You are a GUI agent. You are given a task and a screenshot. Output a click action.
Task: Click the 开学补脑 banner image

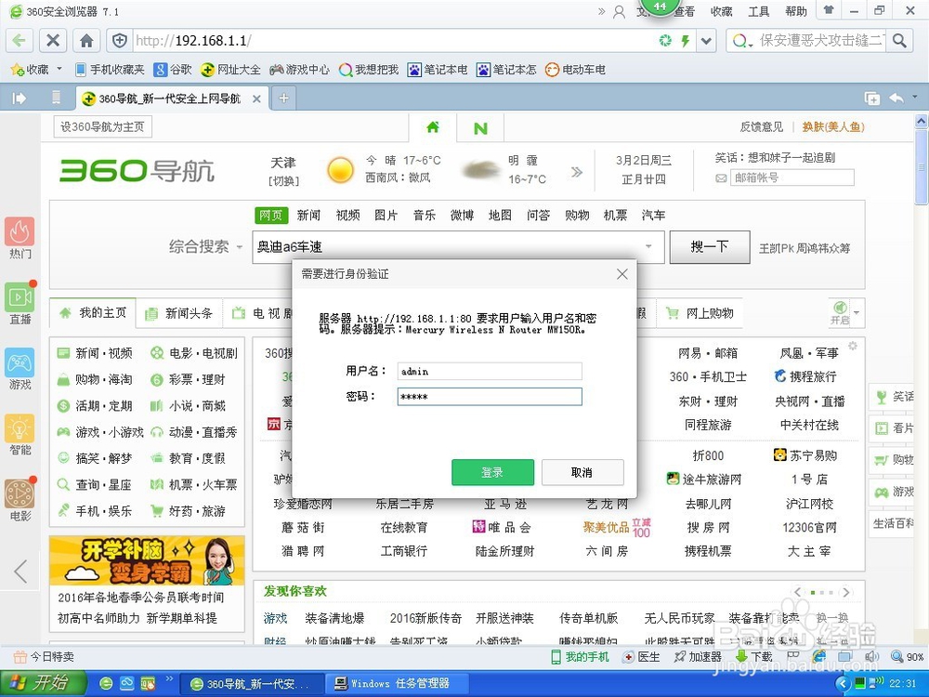coord(147,560)
